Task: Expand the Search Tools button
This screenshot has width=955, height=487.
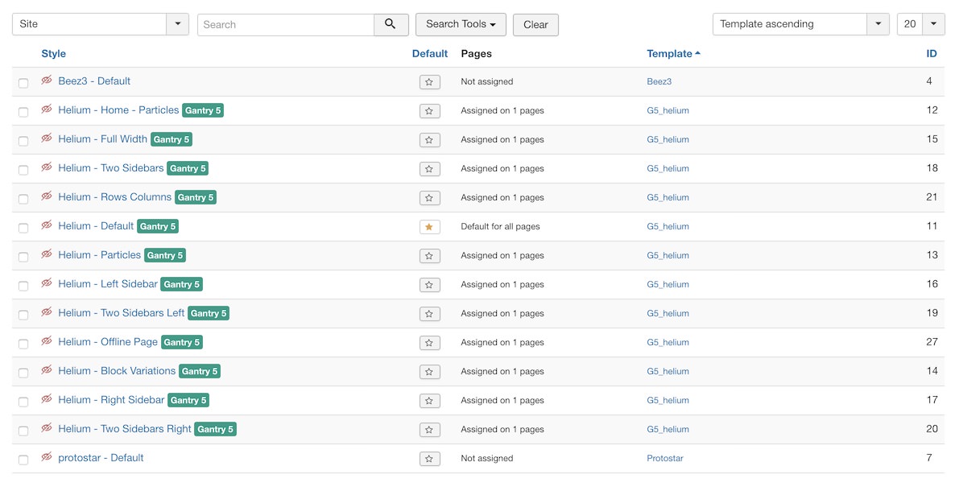Action: 461,24
